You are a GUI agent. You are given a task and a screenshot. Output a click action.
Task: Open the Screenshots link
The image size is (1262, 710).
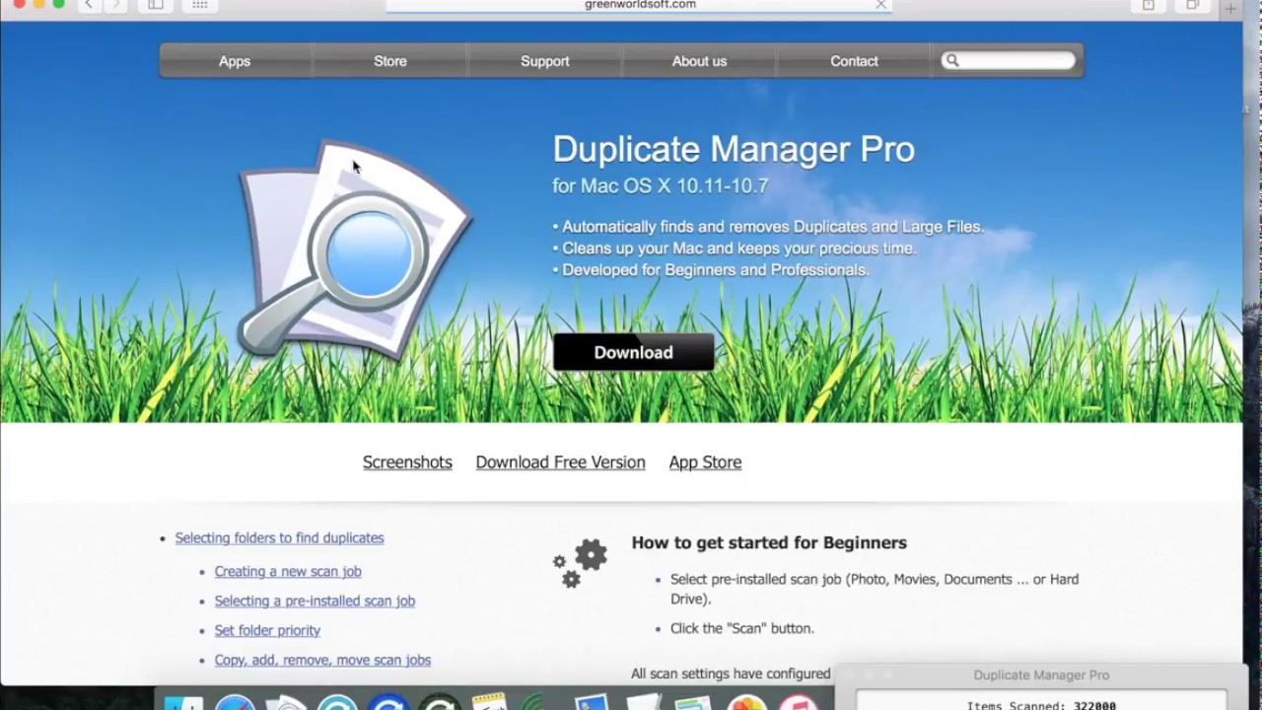pos(407,462)
